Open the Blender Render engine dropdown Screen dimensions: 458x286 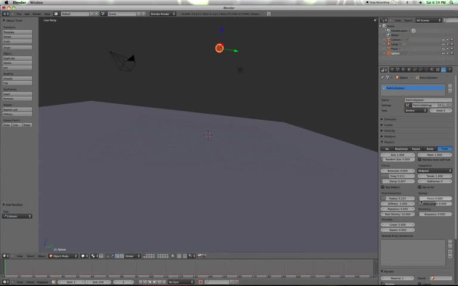coord(163,14)
